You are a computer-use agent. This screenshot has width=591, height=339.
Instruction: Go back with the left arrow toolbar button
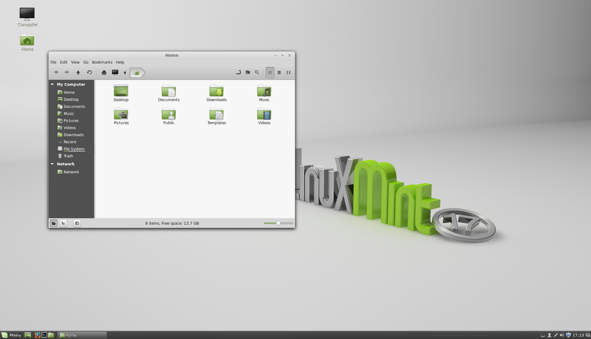coord(56,73)
